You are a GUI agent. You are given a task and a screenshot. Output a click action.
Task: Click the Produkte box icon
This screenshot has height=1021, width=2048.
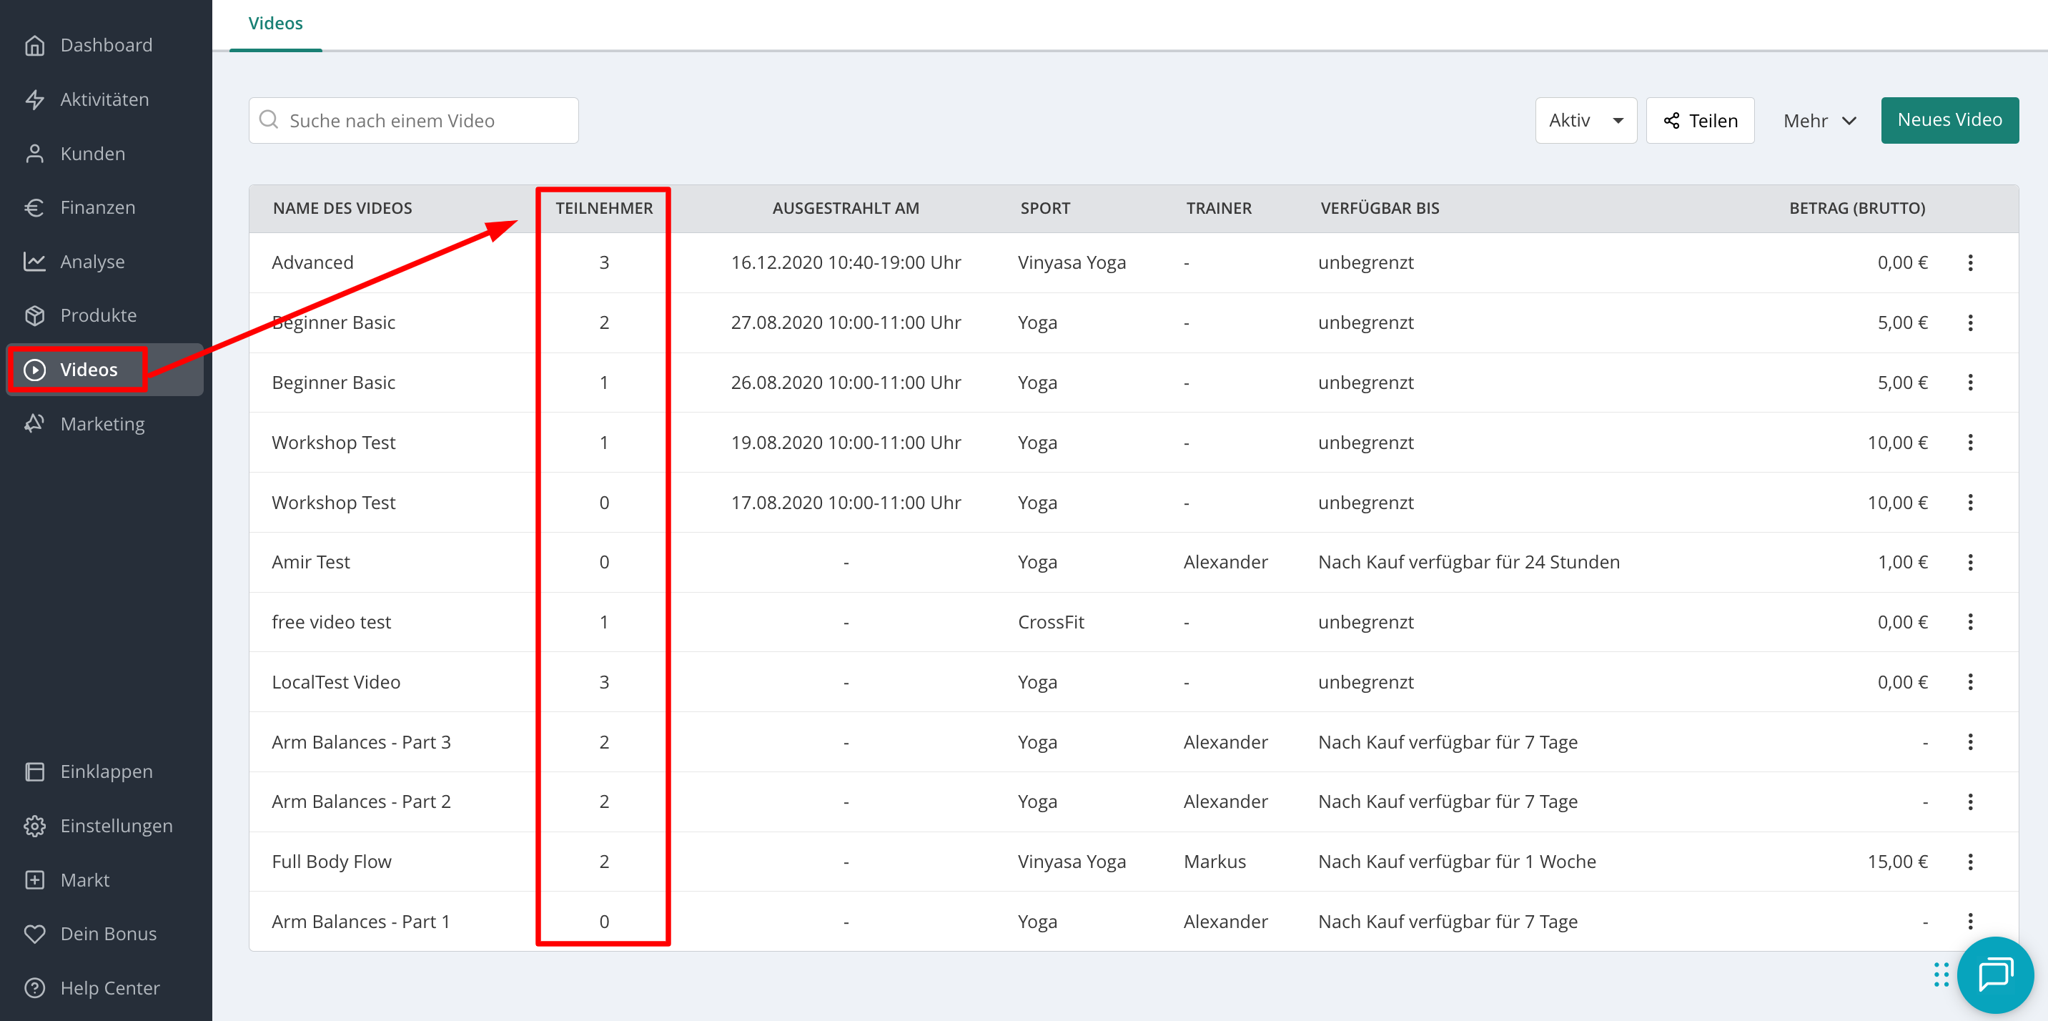[x=34, y=316]
